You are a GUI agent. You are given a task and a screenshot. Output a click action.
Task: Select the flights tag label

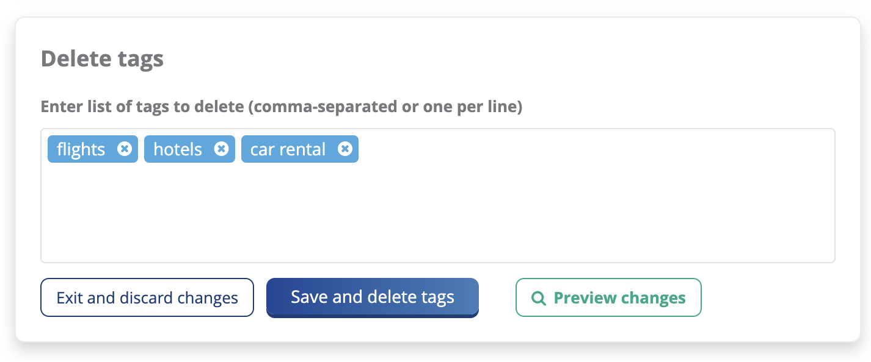pyautogui.click(x=81, y=149)
